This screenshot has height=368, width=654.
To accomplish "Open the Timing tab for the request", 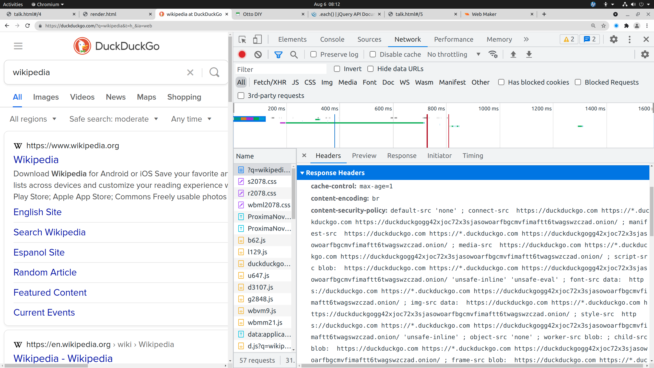I will click(x=473, y=156).
